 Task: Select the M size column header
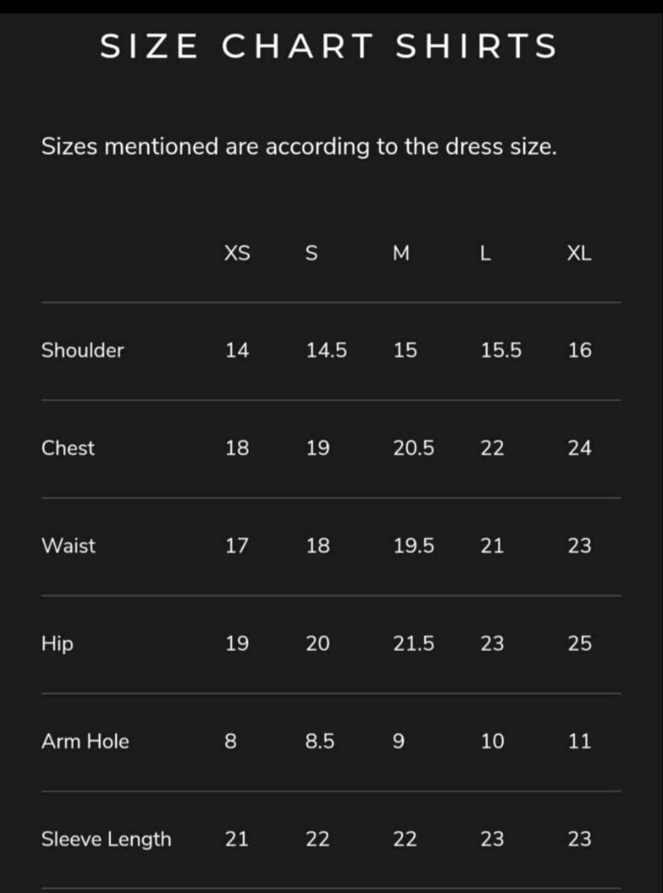coord(401,253)
